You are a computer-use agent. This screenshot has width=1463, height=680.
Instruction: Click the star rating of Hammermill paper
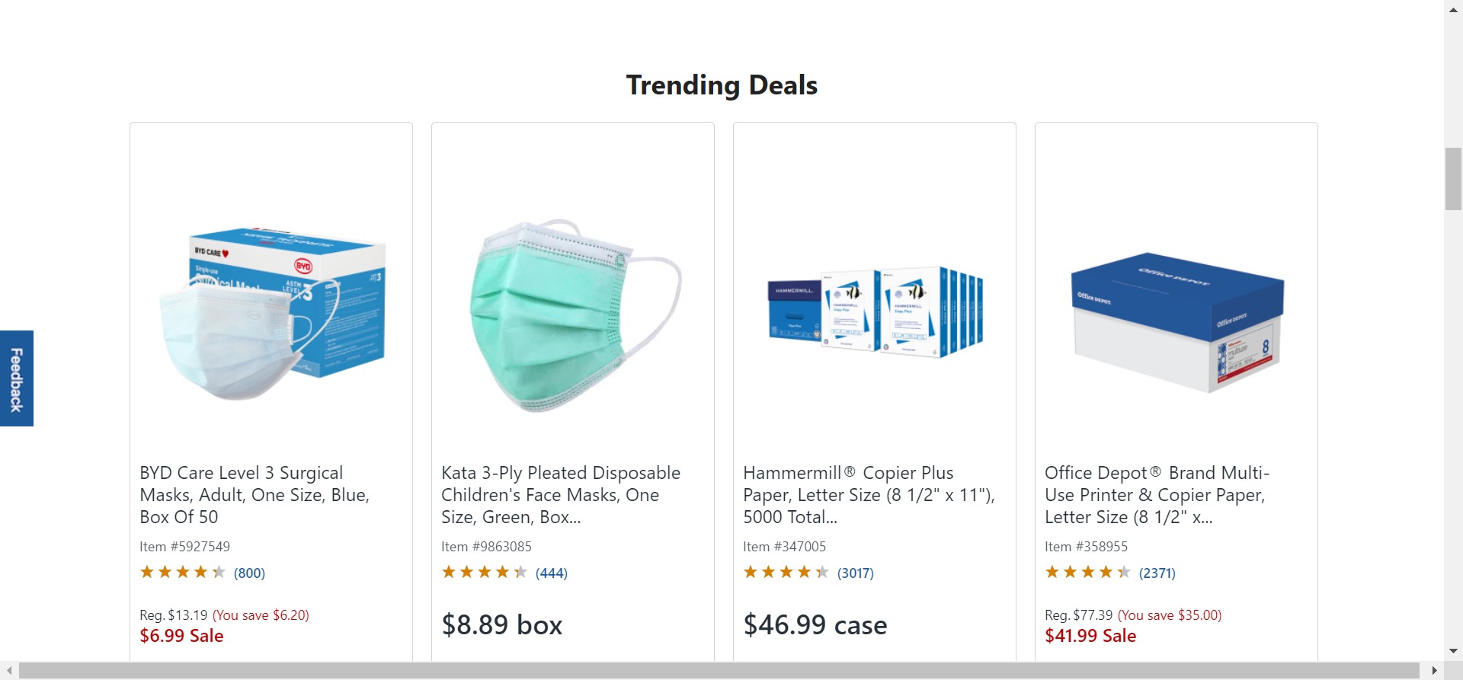(786, 572)
